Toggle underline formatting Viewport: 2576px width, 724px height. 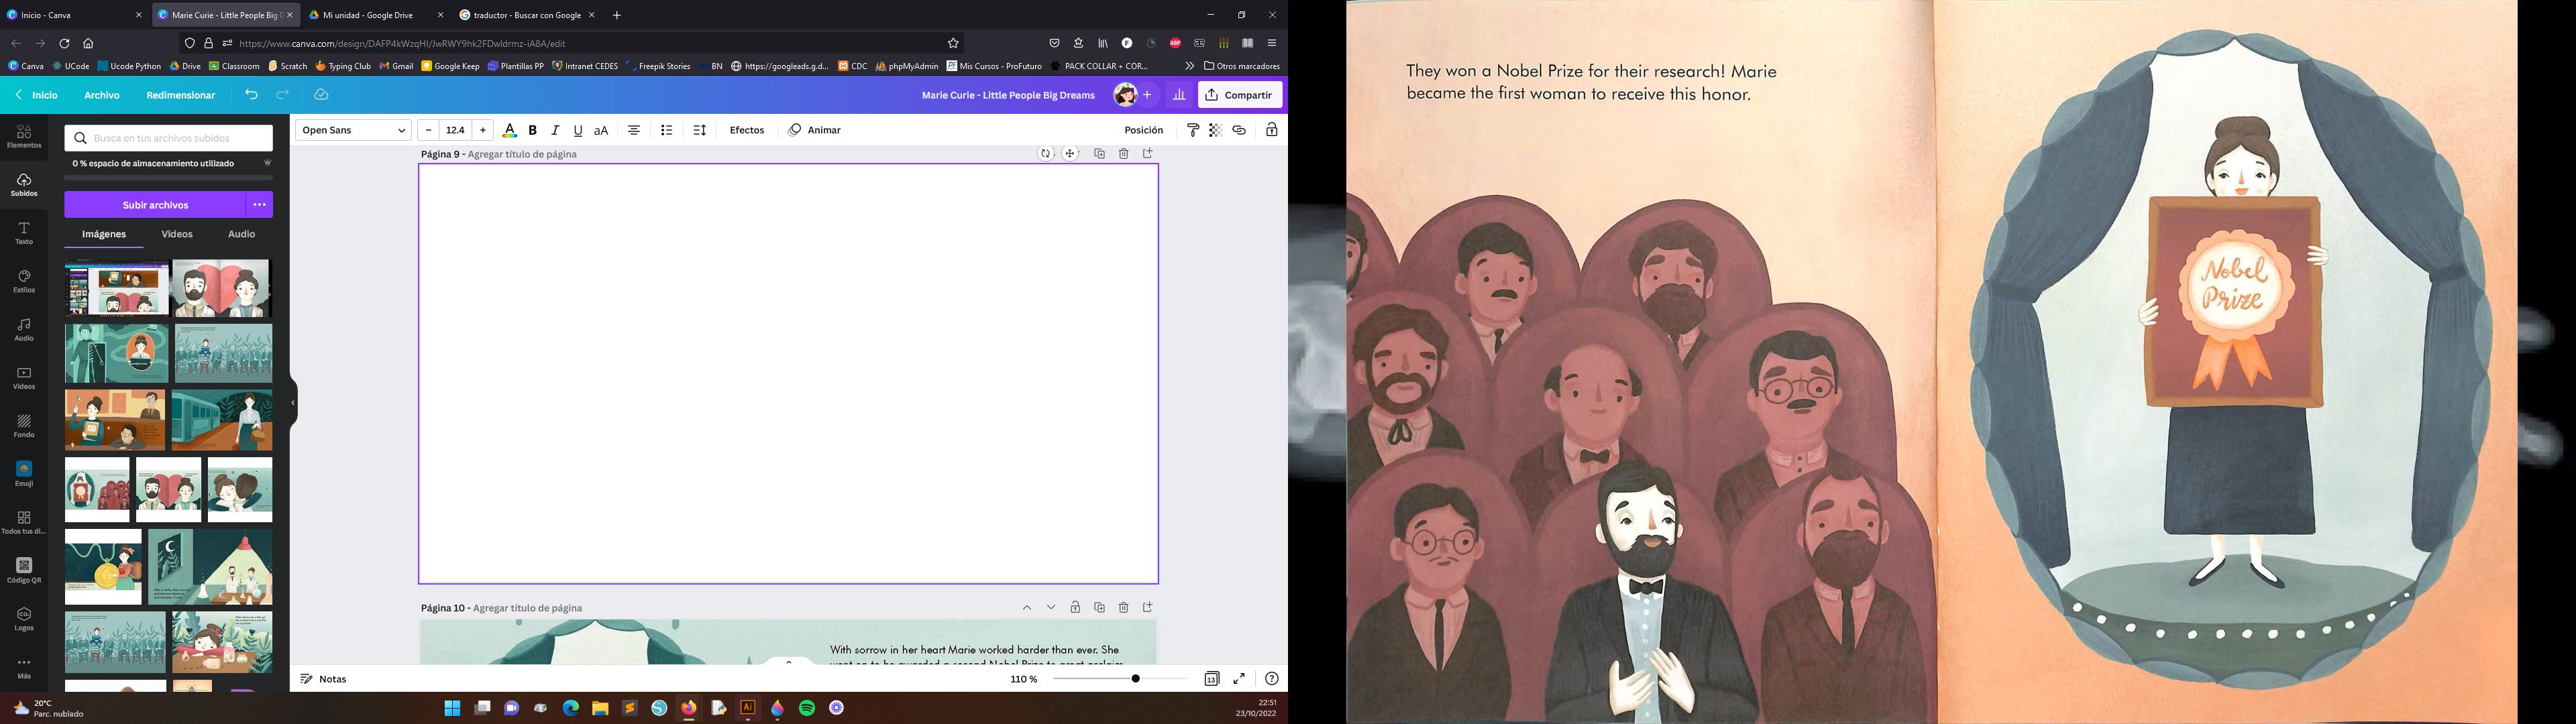click(x=578, y=130)
